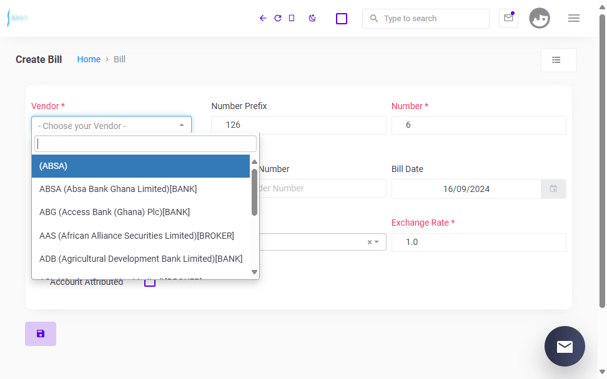Click the fullscreen square icon

[x=342, y=19]
